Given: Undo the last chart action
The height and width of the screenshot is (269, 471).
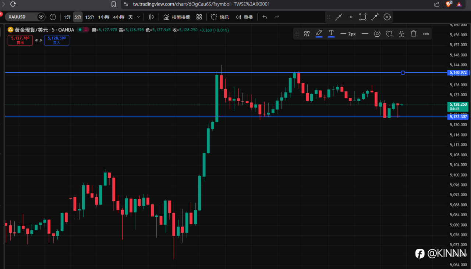Looking at the screenshot, I should coord(265,17).
